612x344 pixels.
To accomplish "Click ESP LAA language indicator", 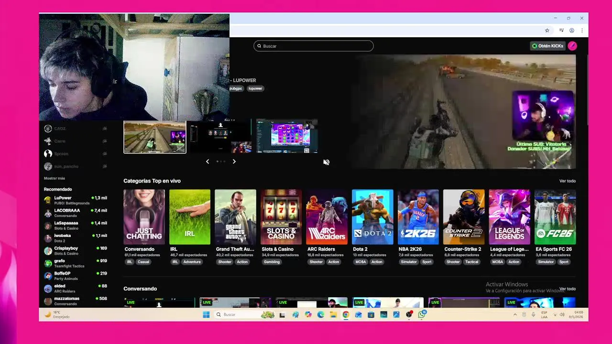I will [544, 314].
